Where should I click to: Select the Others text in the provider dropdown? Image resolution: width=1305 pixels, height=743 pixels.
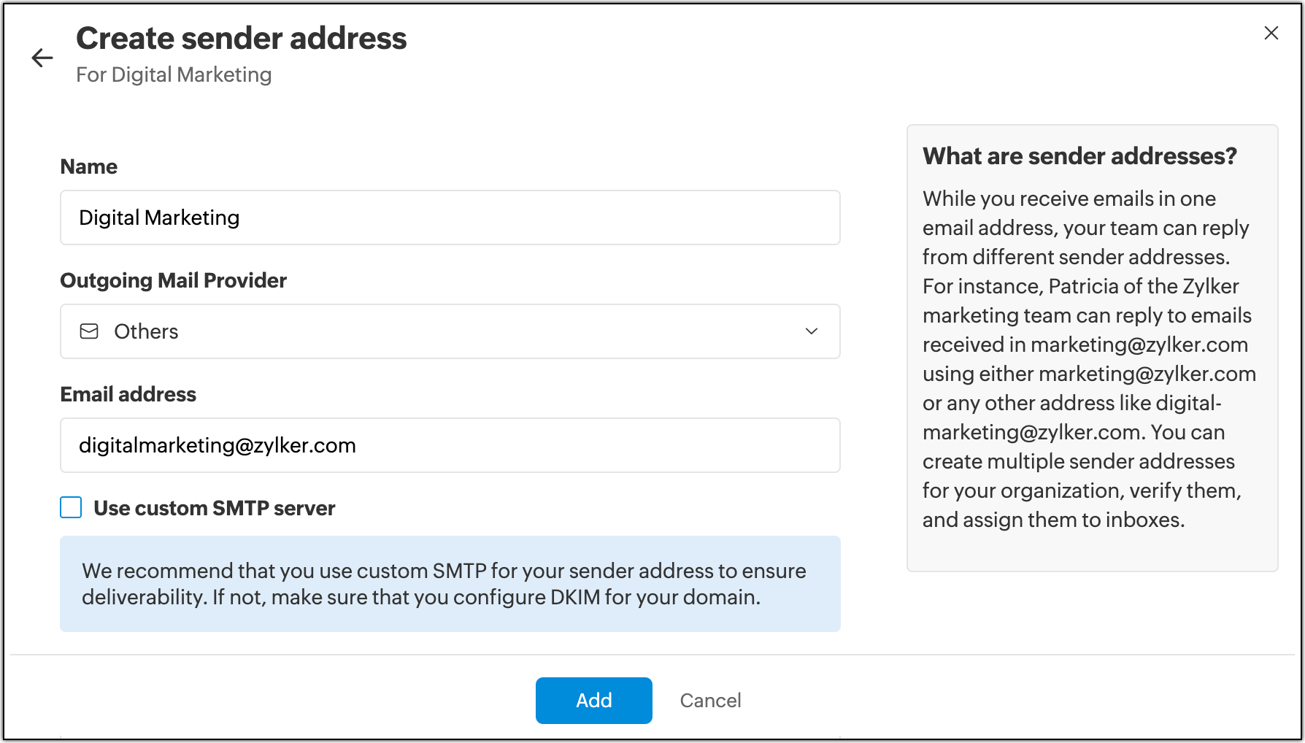point(146,331)
